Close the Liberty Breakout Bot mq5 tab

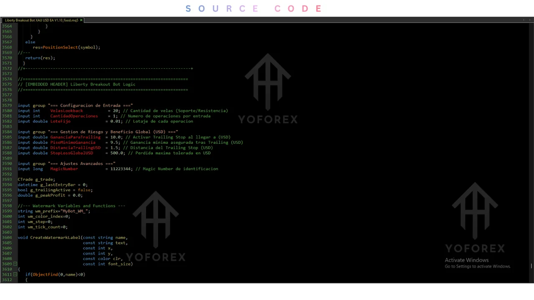(x=81, y=20)
